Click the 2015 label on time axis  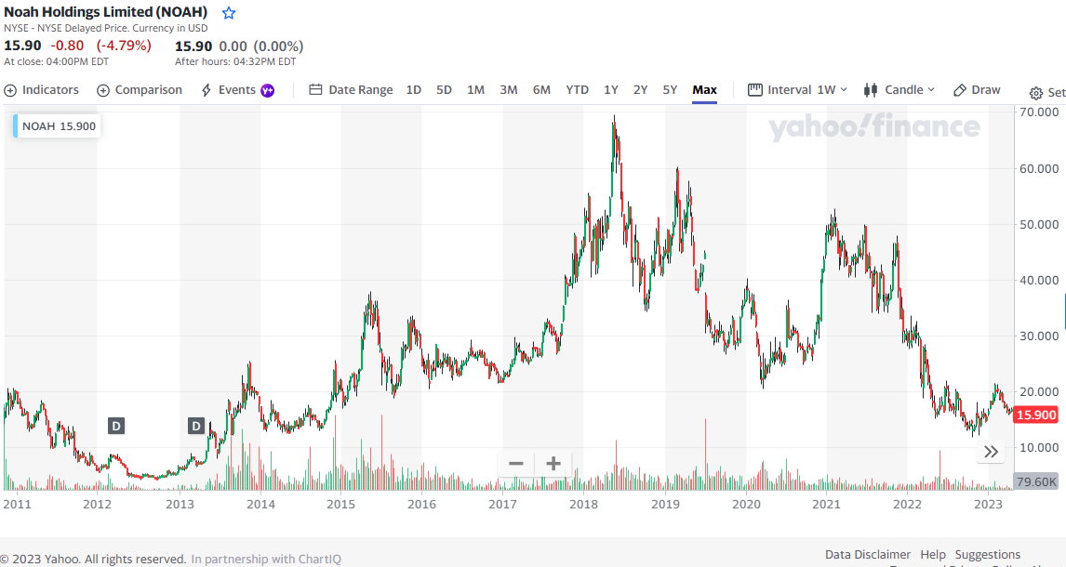[340, 504]
